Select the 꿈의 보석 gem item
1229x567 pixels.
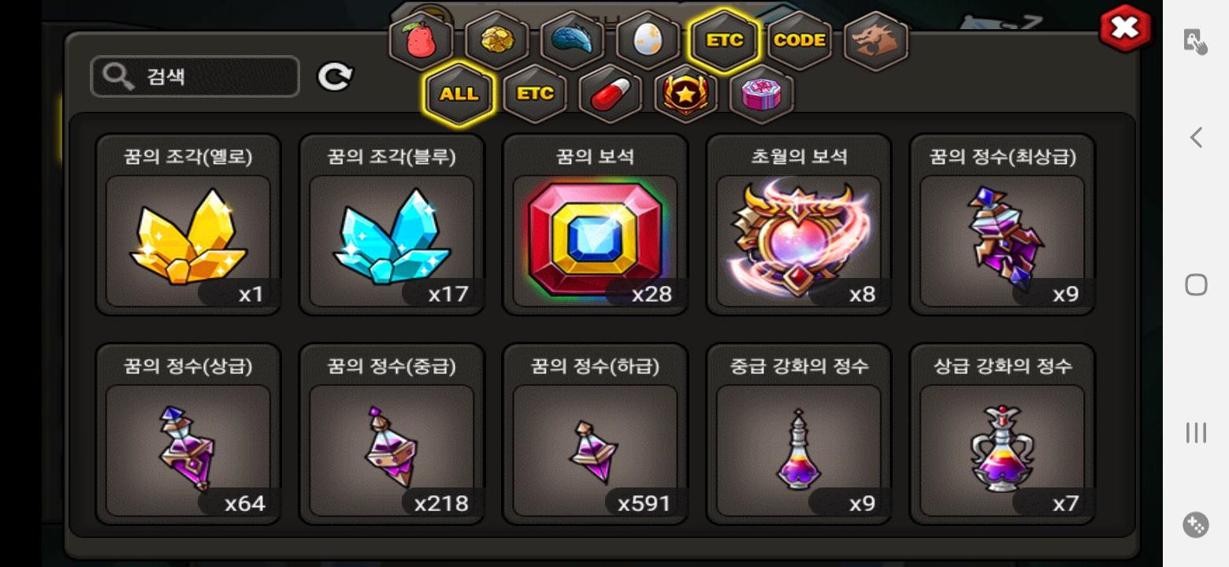[x=595, y=224]
